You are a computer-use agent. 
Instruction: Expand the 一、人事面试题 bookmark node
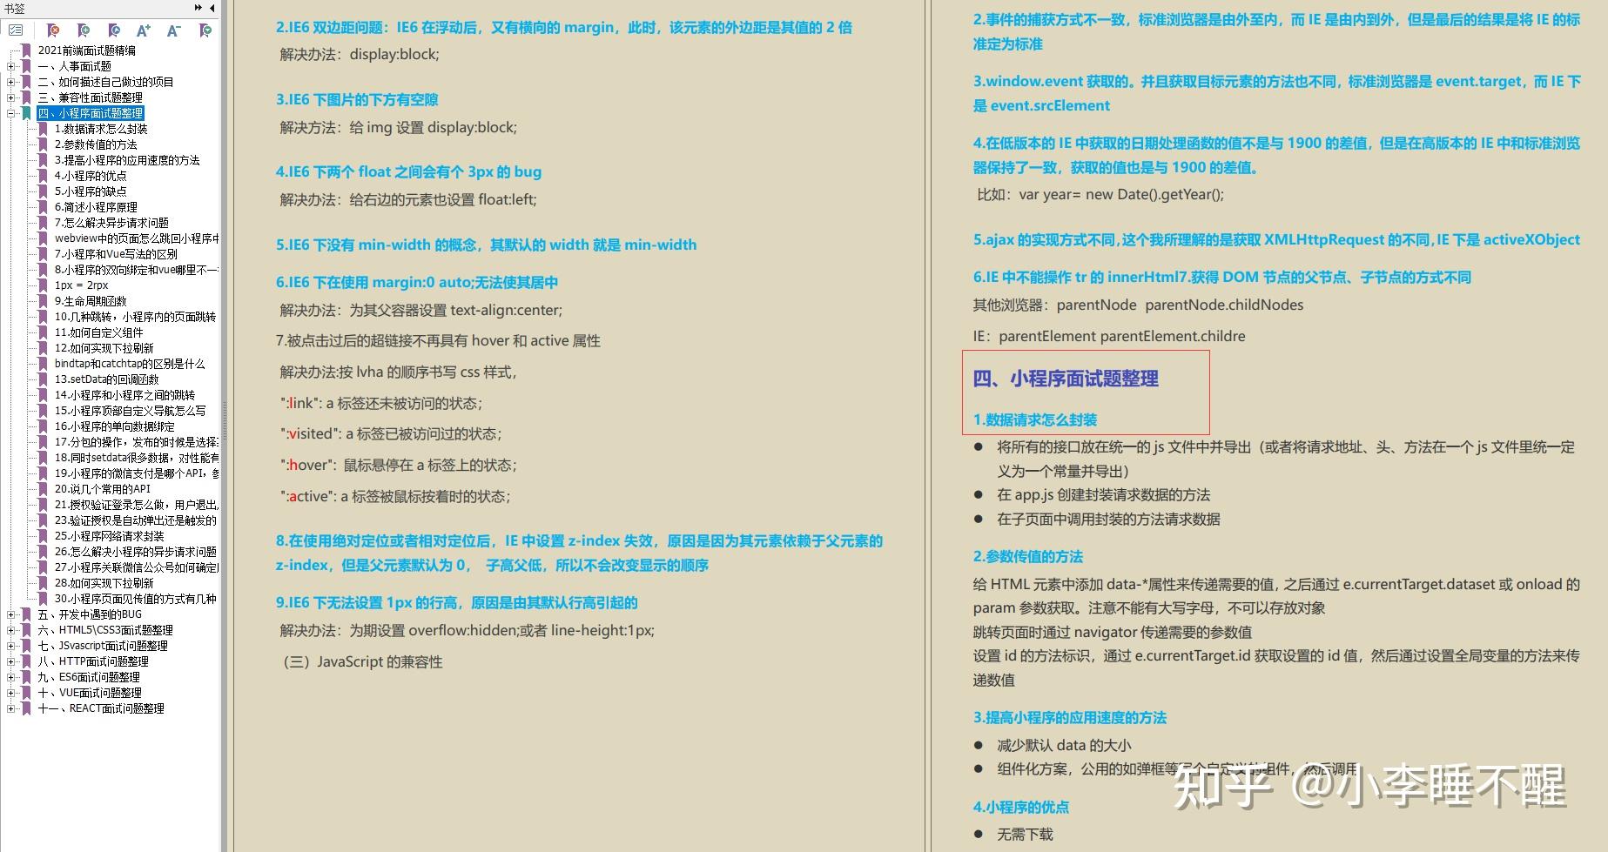point(11,66)
